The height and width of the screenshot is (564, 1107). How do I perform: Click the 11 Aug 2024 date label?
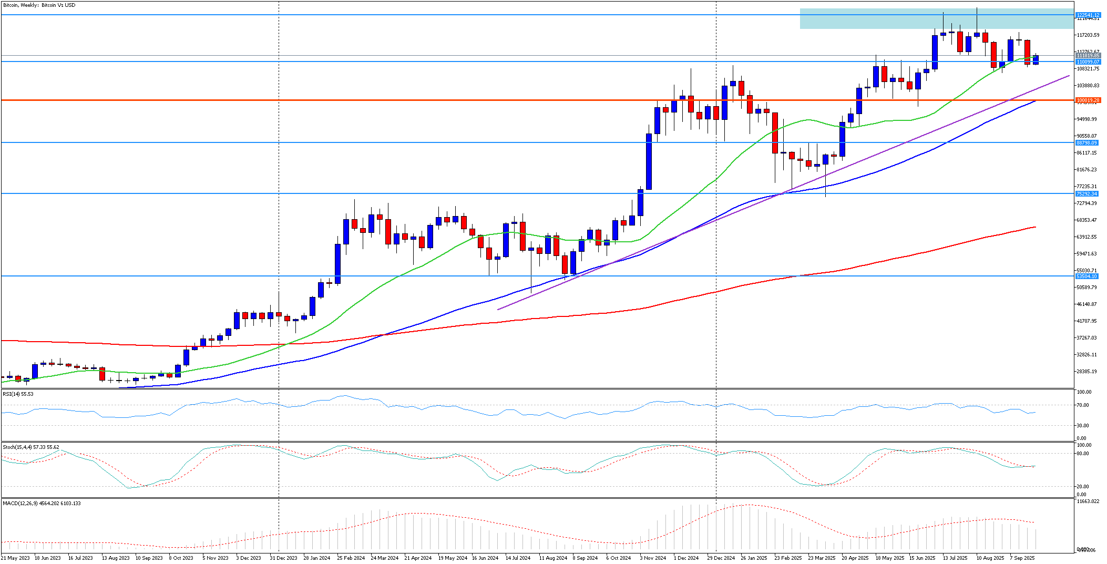pos(553,558)
